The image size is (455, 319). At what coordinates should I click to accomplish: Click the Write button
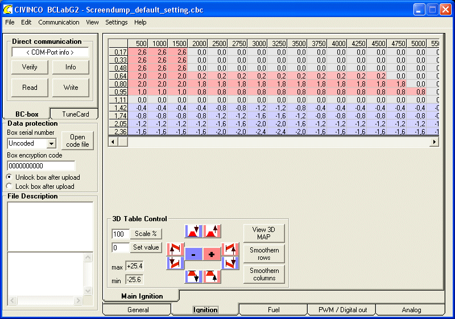(x=71, y=88)
